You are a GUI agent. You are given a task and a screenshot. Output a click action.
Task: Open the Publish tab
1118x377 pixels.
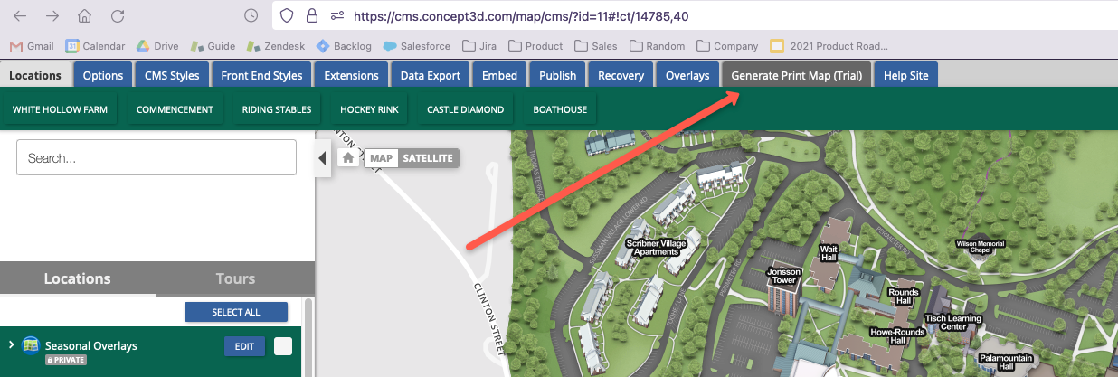(x=557, y=75)
